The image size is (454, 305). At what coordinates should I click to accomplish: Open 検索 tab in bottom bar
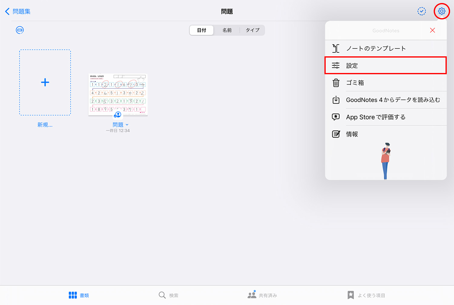(x=169, y=295)
